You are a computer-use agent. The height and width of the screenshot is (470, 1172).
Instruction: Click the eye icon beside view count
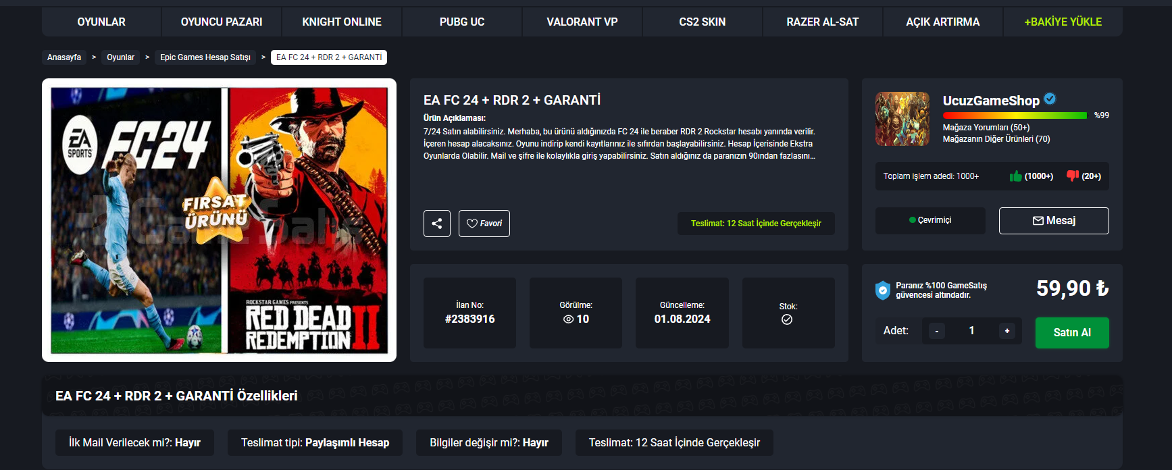(x=569, y=319)
